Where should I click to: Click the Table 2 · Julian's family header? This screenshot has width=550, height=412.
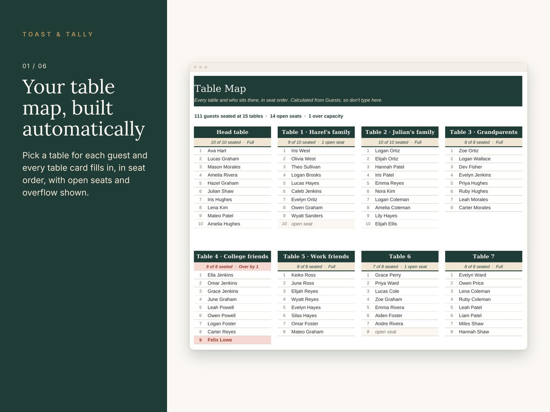[400, 132]
